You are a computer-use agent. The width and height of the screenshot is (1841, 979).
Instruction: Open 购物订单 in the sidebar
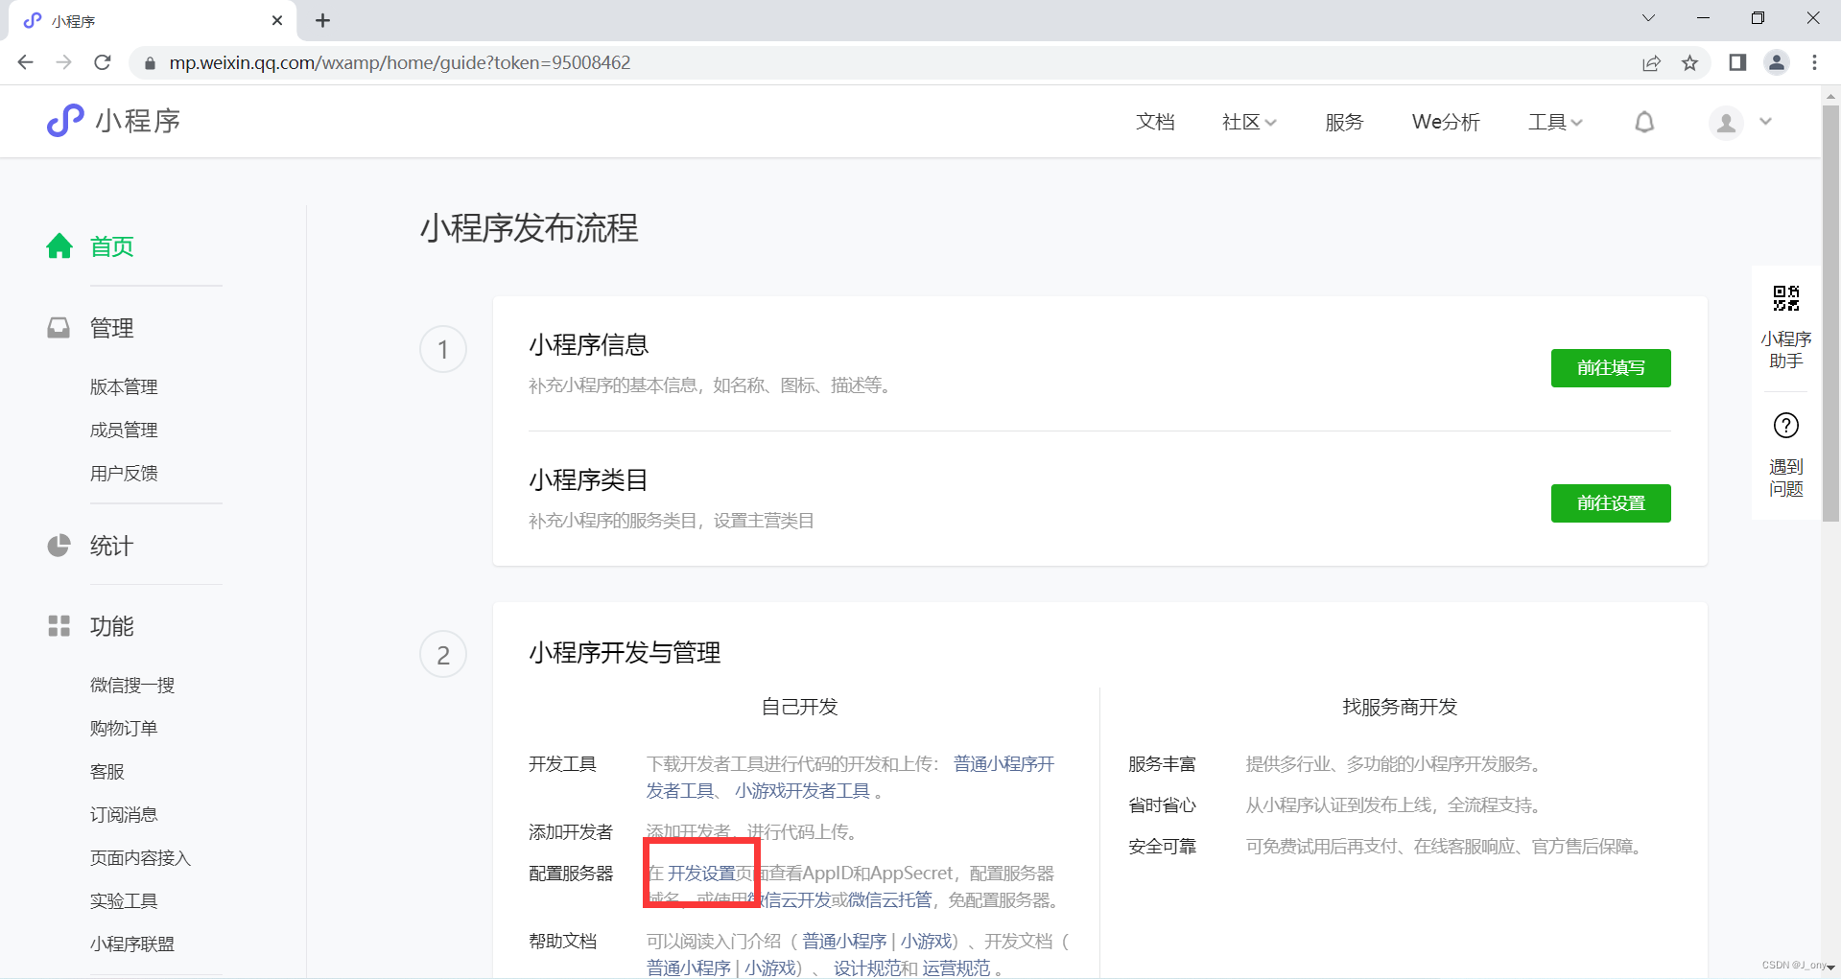pyautogui.click(x=124, y=728)
